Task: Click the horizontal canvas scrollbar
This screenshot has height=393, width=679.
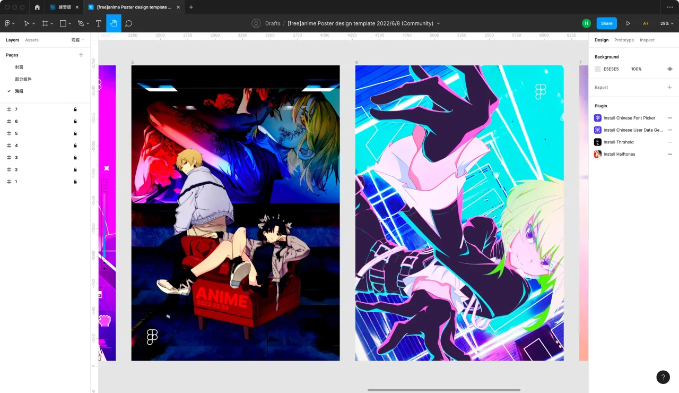Action: click(443, 390)
